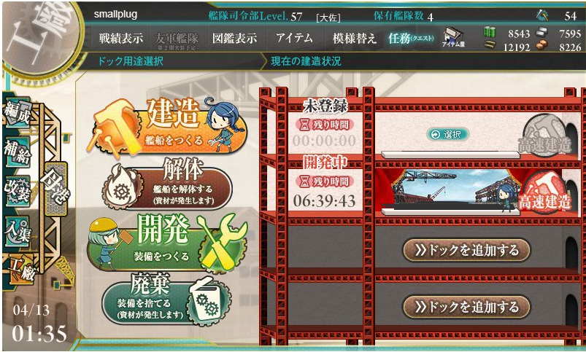Click 選択 on the empty dock
The image size is (586, 352).
[x=448, y=134]
